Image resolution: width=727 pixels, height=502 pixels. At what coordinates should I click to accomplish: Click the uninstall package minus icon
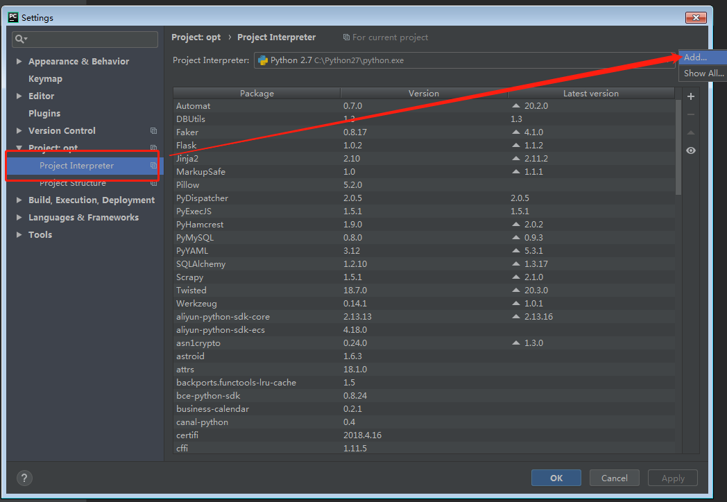pos(690,114)
